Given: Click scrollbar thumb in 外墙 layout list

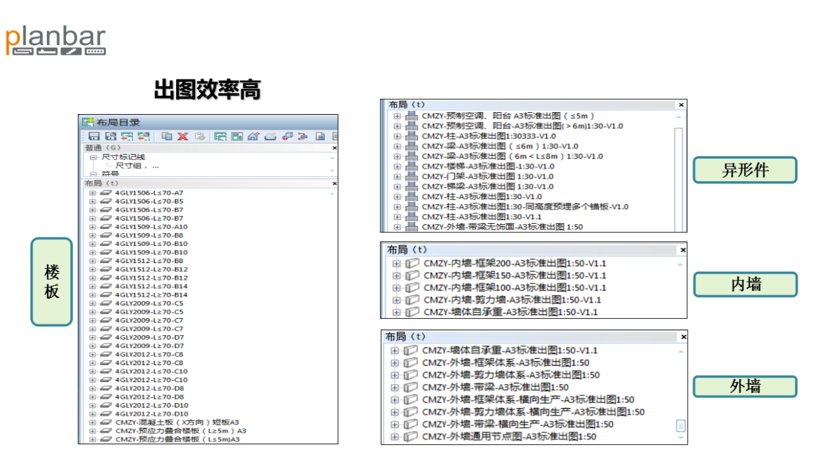Looking at the screenshot, I should [x=680, y=426].
